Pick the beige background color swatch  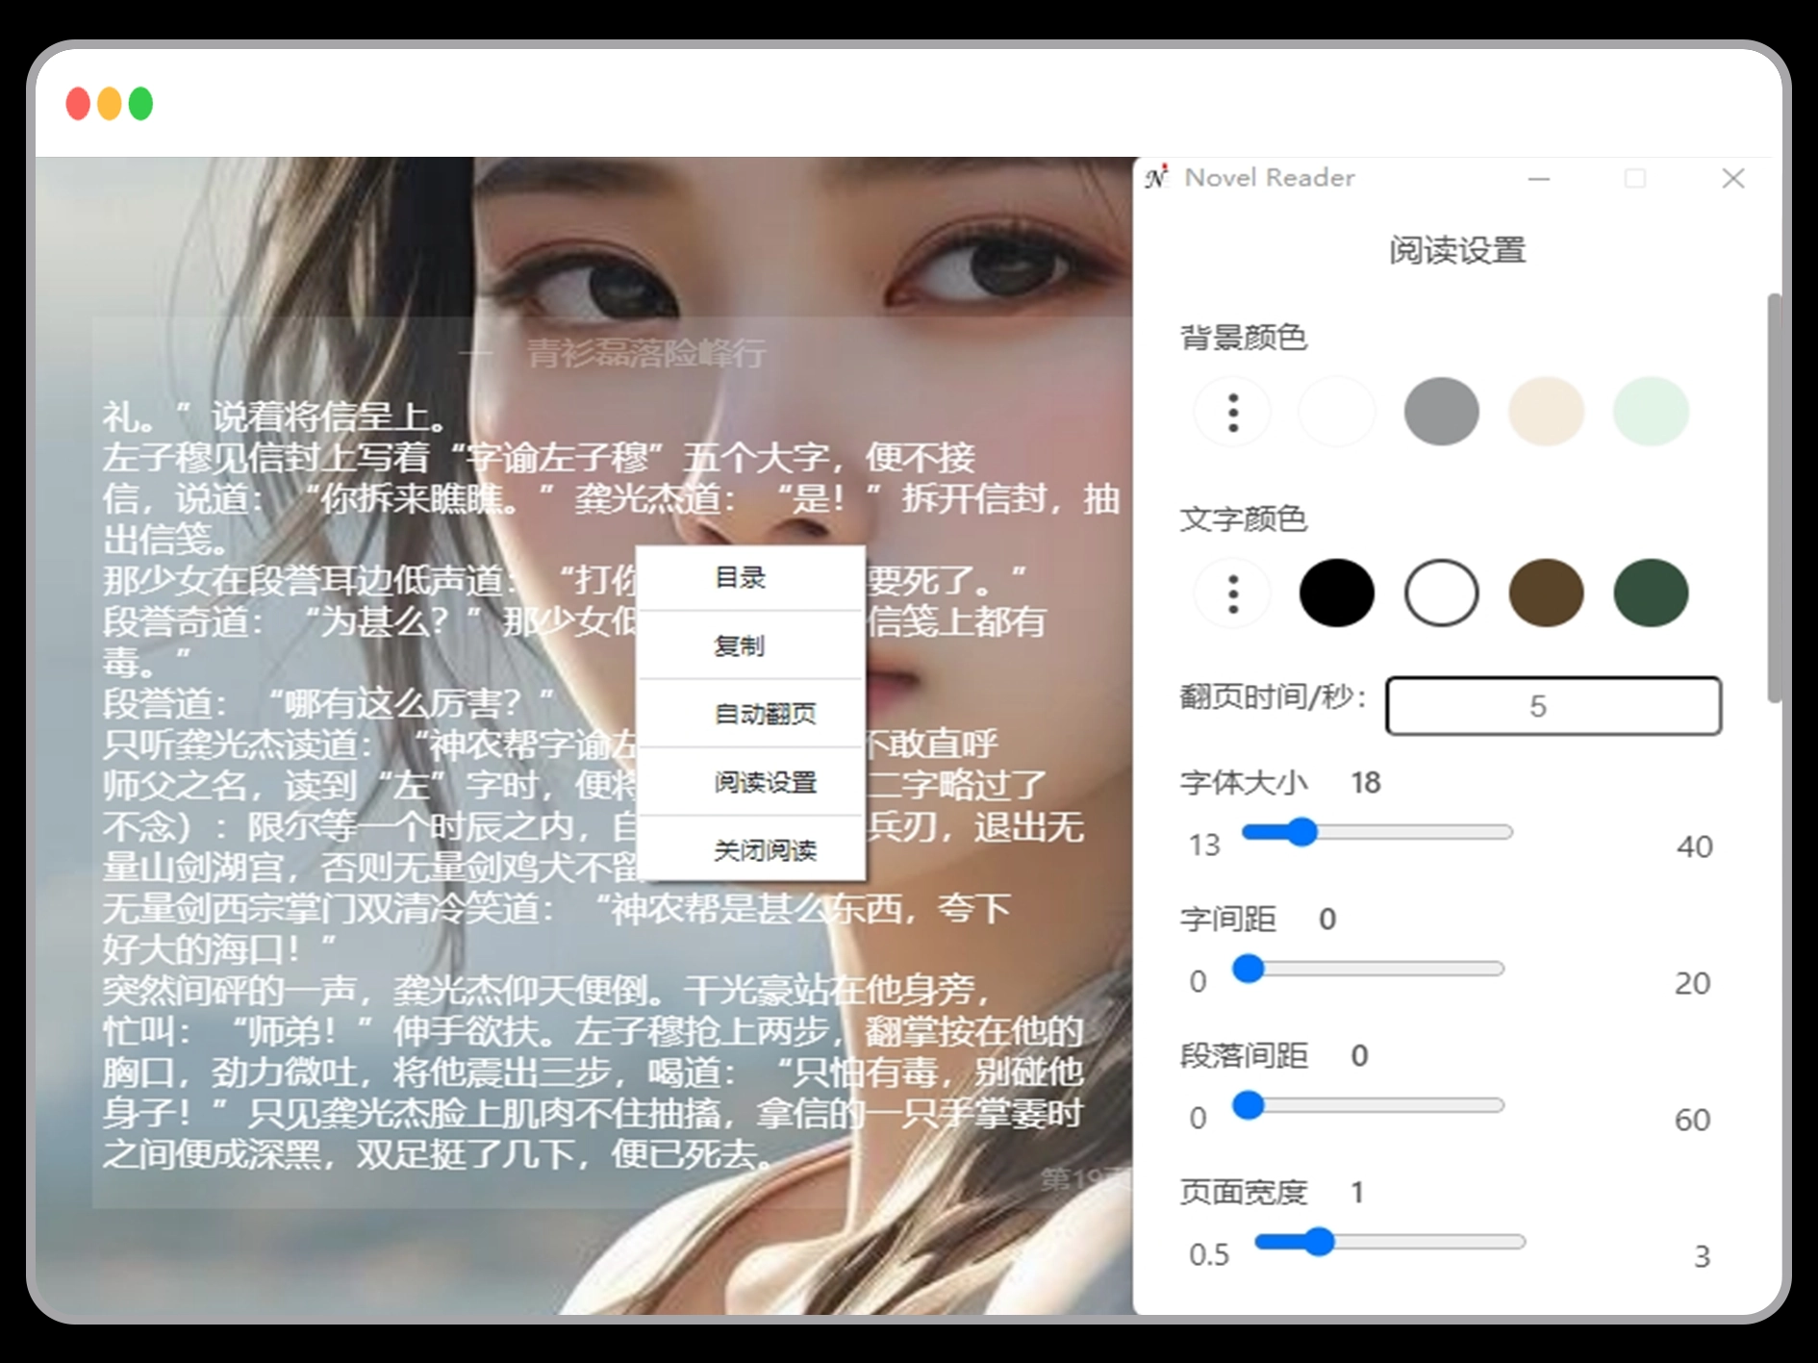tap(1546, 412)
